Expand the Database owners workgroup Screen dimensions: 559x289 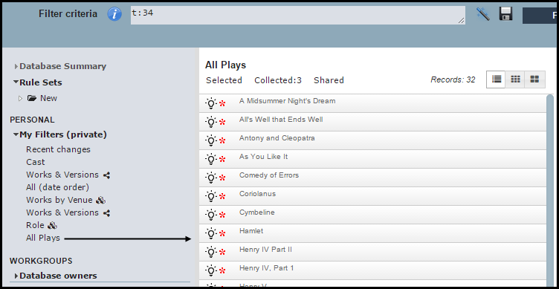(x=16, y=276)
